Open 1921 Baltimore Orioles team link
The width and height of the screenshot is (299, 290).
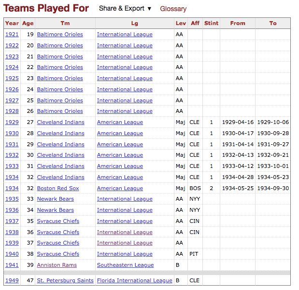pyautogui.click(x=60, y=34)
